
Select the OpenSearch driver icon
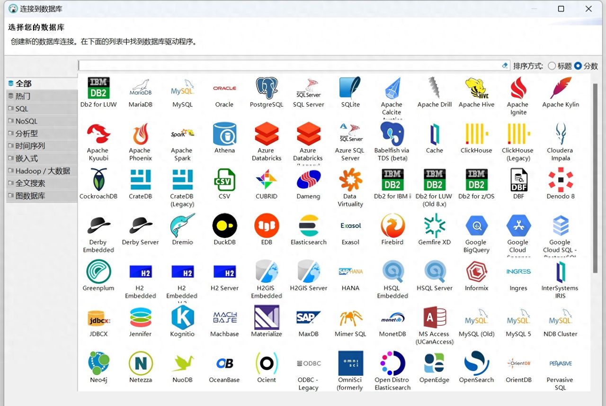pos(476,364)
